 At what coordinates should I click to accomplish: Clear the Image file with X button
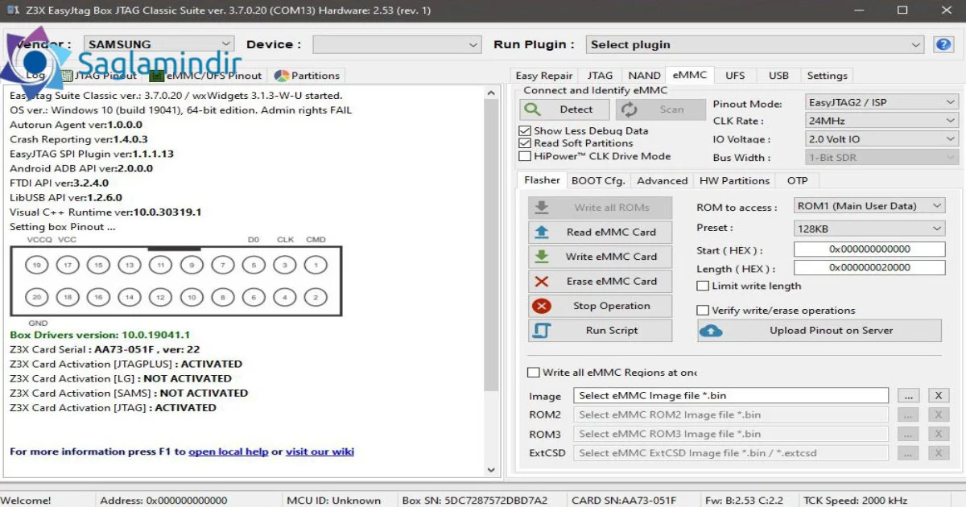click(938, 396)
